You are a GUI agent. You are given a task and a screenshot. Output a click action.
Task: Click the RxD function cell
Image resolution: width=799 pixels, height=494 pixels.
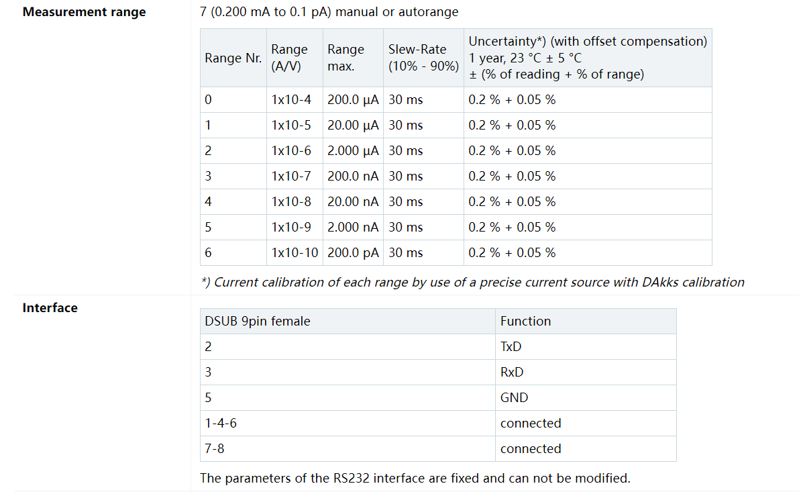click(586, 372)
